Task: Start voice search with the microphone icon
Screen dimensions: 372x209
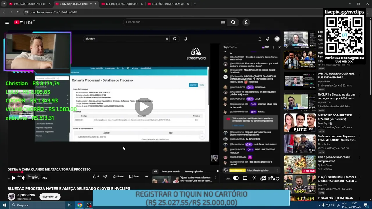Action: [x=246, y=22]
